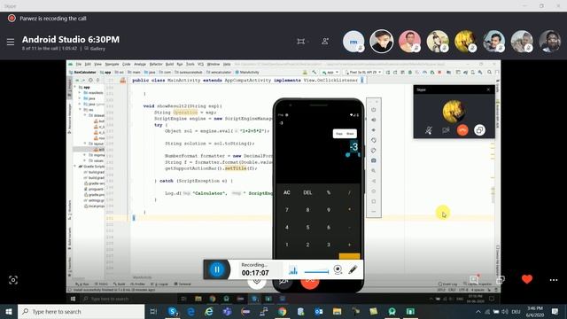The image size is (567, 319).
Task: Open the Build menu in Android Studio
Action: [169, 64]
